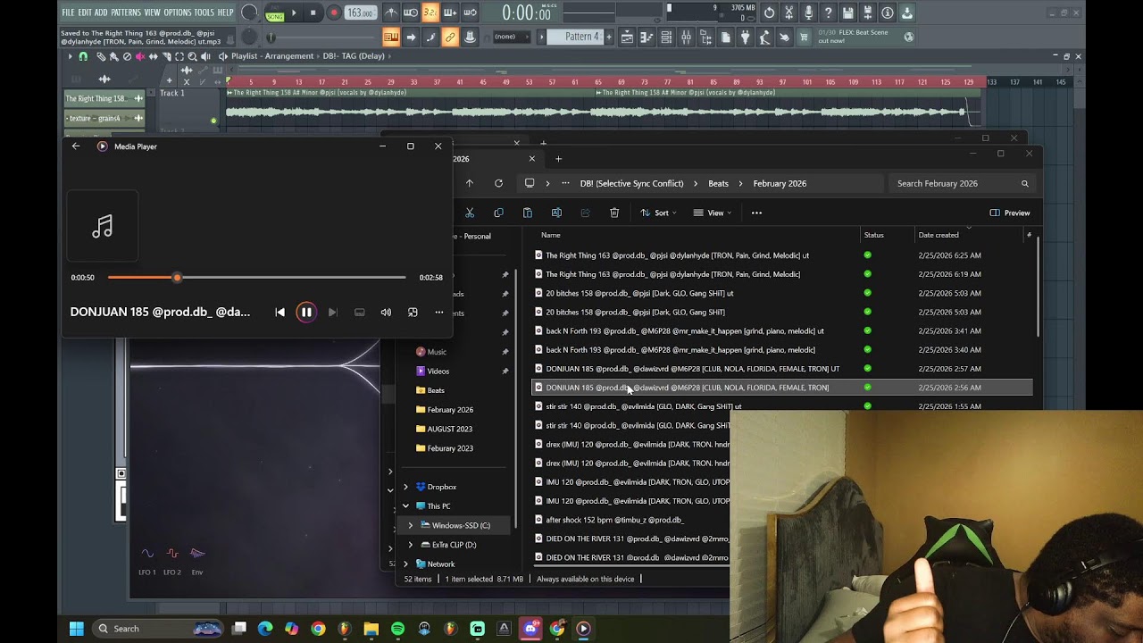Pause playback in Media Player
1143x643 pixels.
(305, 313)
